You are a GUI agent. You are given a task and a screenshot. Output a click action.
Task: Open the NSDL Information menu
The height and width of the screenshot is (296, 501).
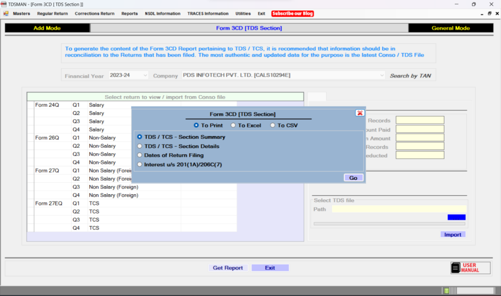162,14
